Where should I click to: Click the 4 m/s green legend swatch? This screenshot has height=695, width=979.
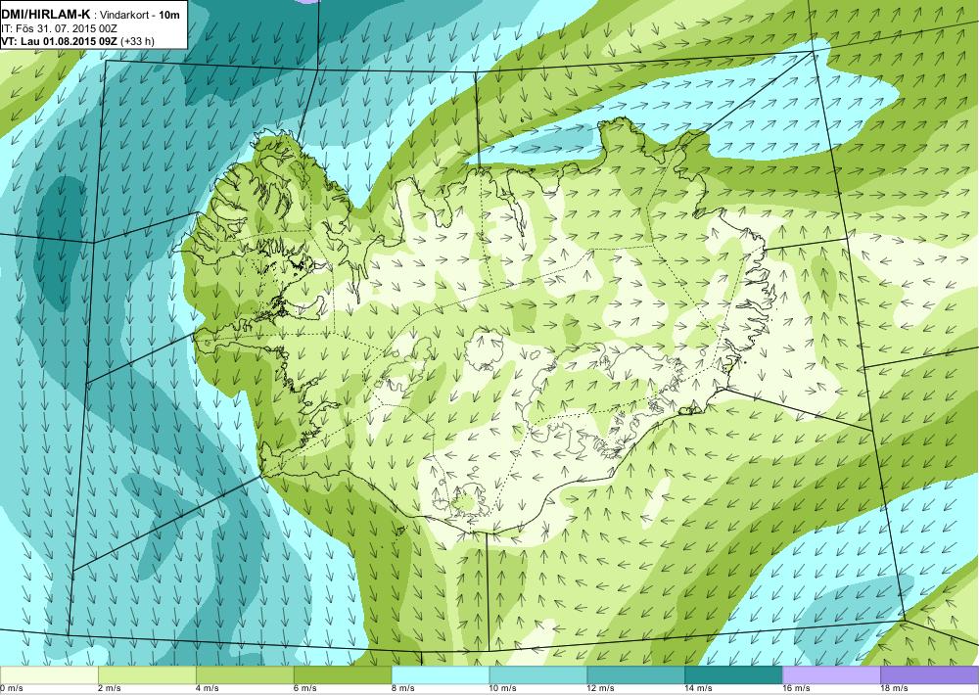(245, 675)
